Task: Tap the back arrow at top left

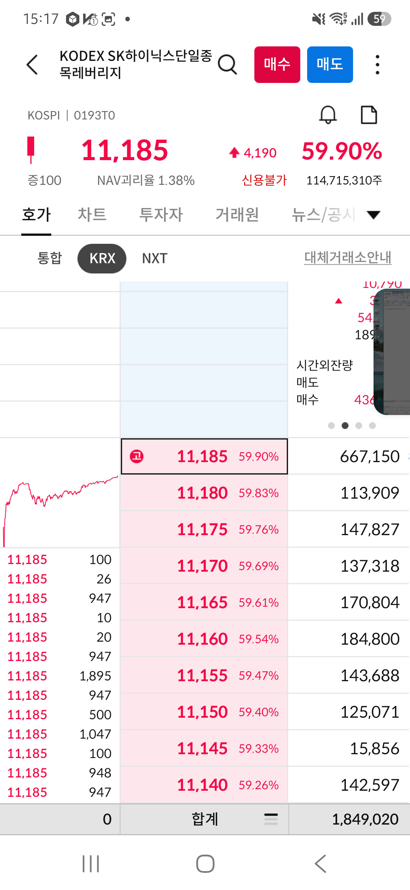Action: coord(32,65)
